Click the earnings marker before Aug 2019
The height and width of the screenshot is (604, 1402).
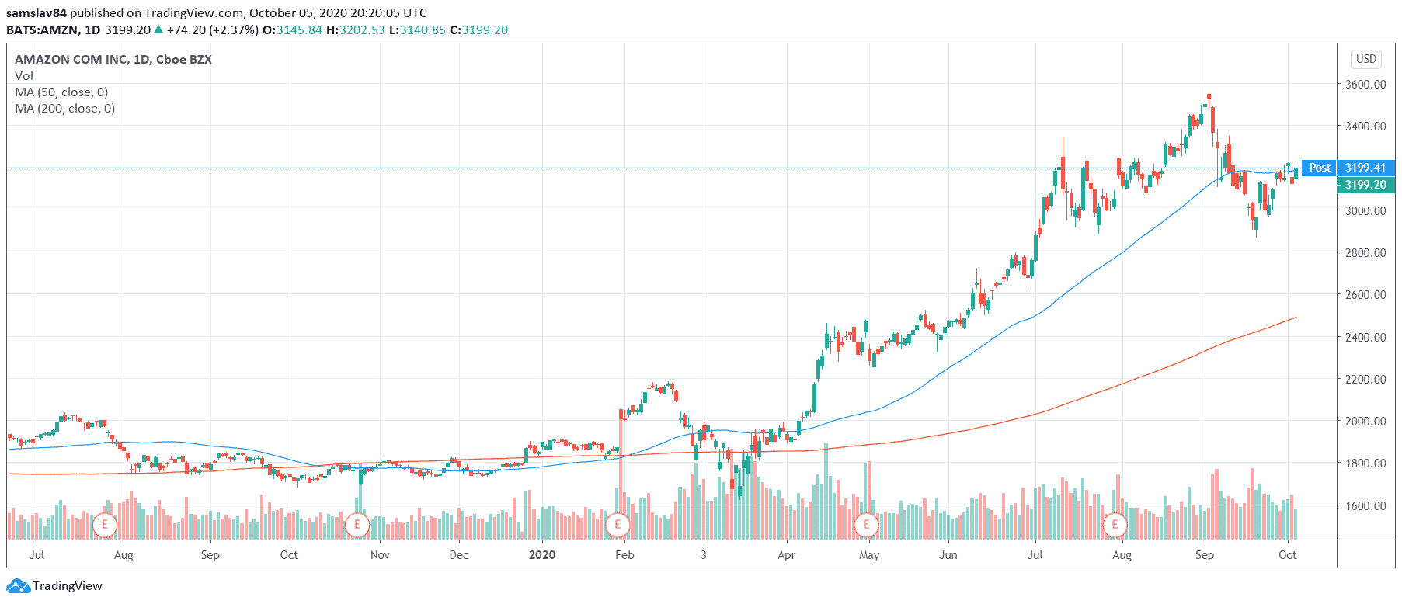pyautogui.click(x=104, y=525)
